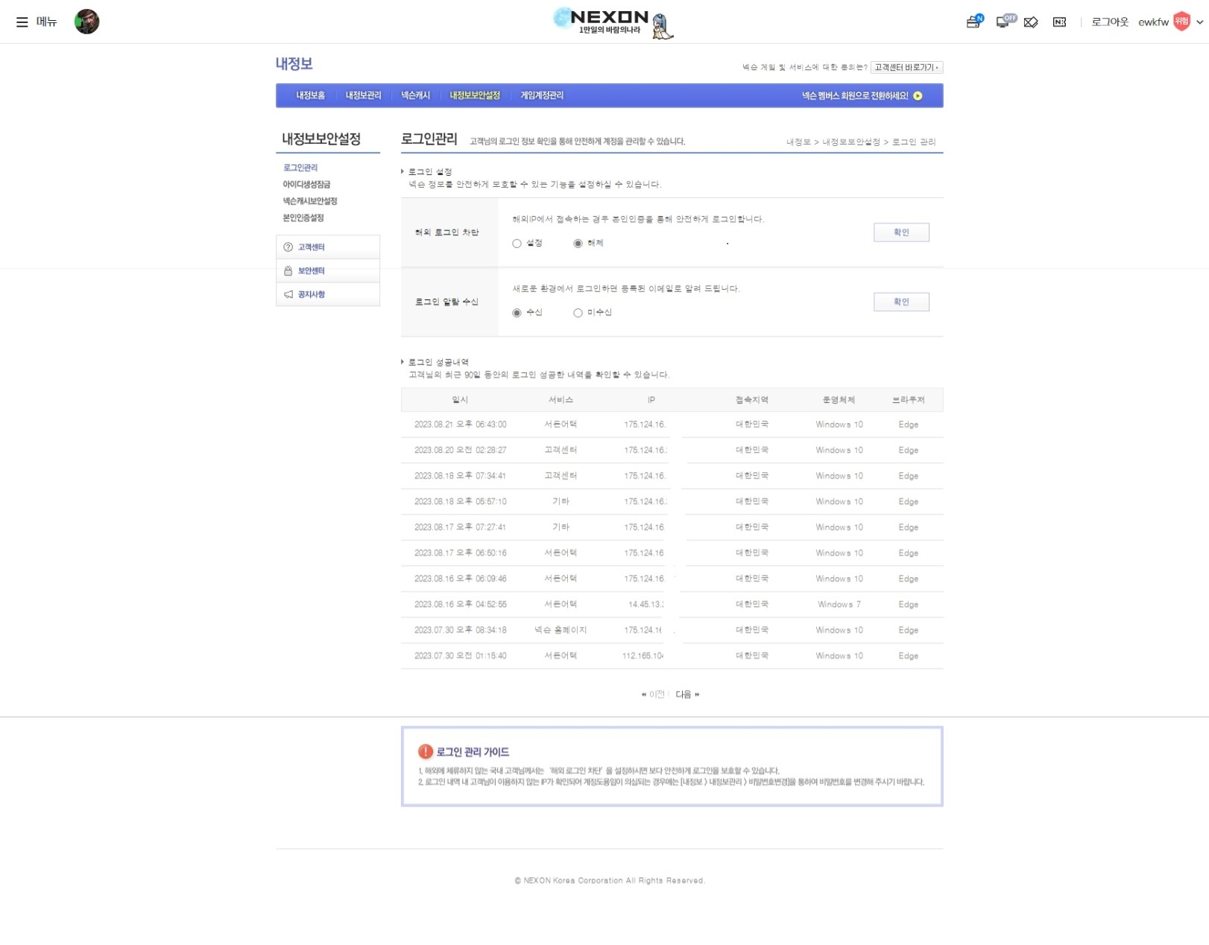Viewport: 1209px width, 945px height.
Task: Choose 미수신 radio for 로그인 알람 수신
Action: point(578,313)
